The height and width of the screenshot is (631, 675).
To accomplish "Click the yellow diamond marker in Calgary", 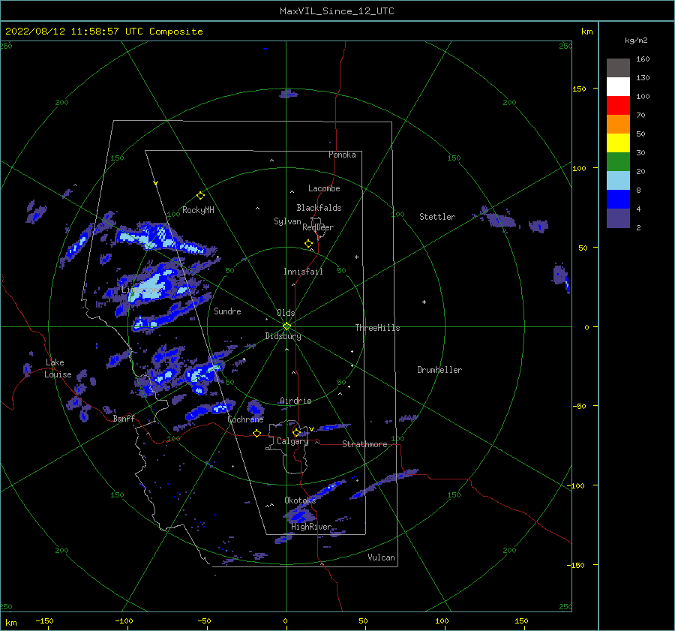I will tap(296, 432).
